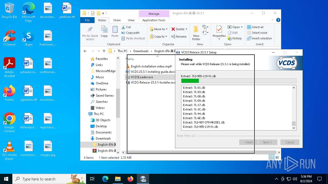Open the recent locations dropdown
Image resolution: width=328 pixels, height=184 pixels.
[x=98, y=51]
